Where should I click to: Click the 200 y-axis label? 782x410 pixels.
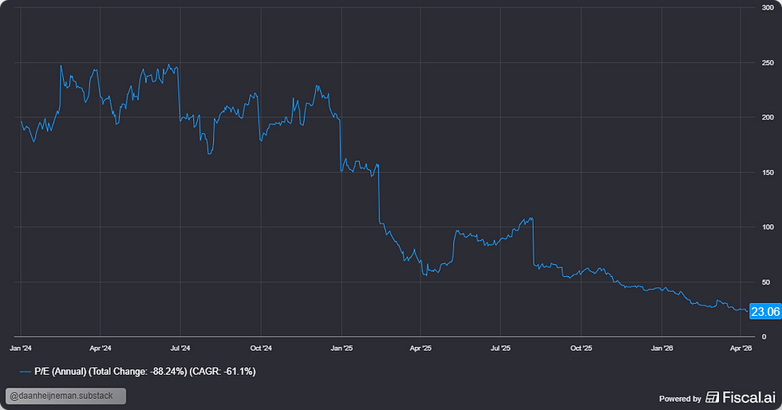768,117
